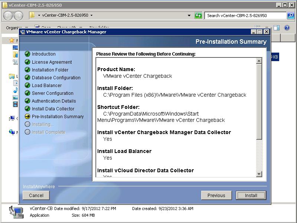Click the check icon beside Server Configuration
Screen dimensions: 297x223
coord(27,93)
